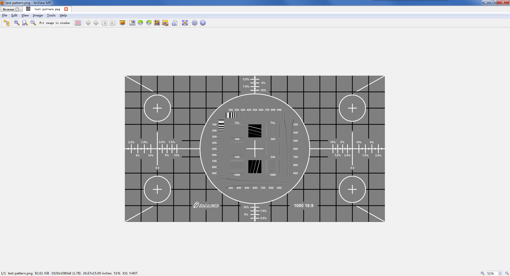Increase zoom with the status bar stepper up arrow
Image resolution: width=510 pixels, height=276 pixels.
[x=500, y=272]
